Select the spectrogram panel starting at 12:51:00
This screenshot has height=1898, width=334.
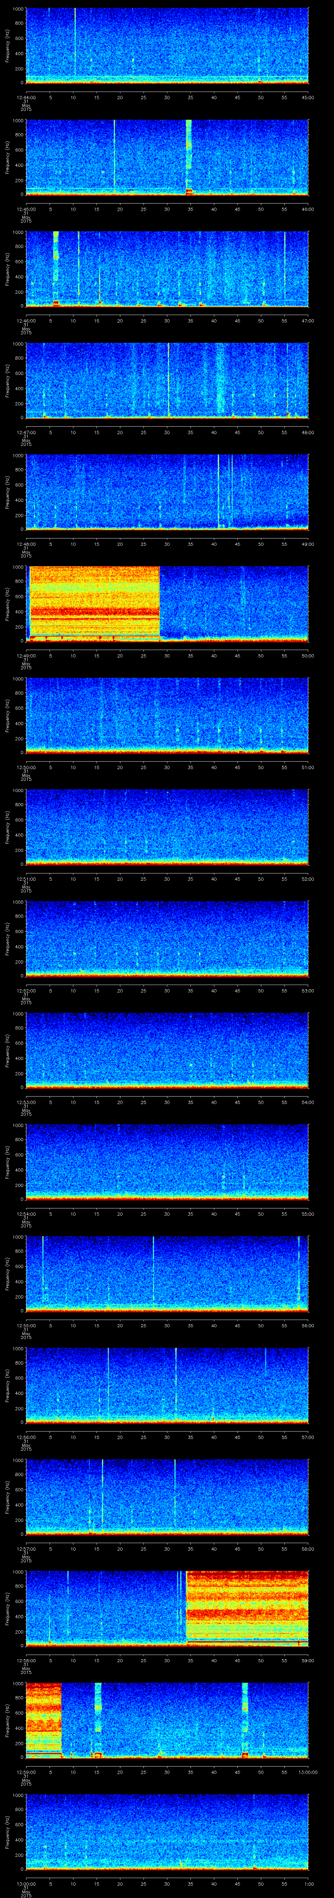click(167, 827)
